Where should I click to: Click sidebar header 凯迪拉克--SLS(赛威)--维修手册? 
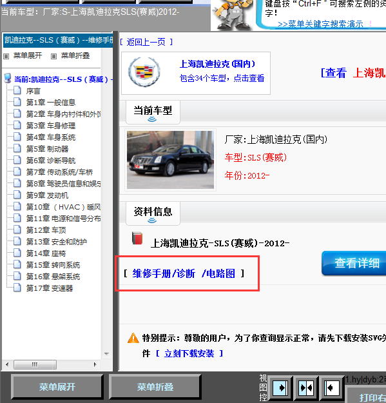(x=58, y=41)
